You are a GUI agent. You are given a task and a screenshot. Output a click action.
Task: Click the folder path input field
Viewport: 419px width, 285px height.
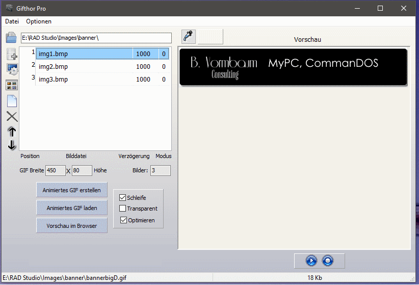click(x=96, y=38)
